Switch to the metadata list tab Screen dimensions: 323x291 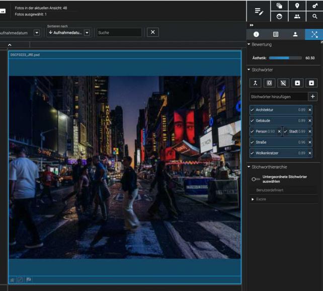click(276, 34)
